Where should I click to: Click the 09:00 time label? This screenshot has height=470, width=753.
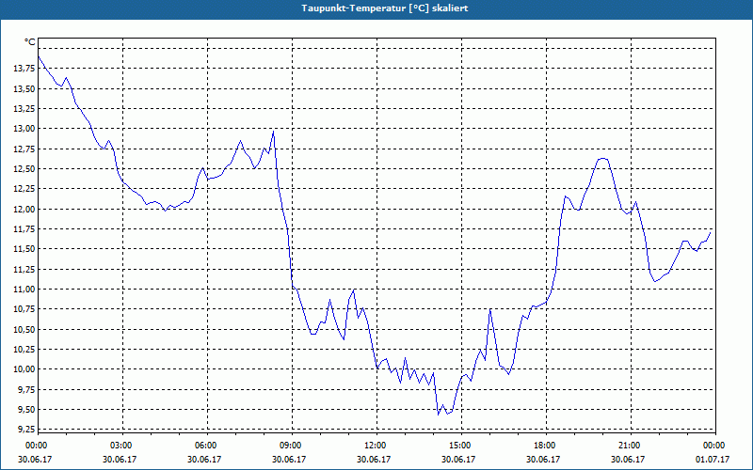292,445
